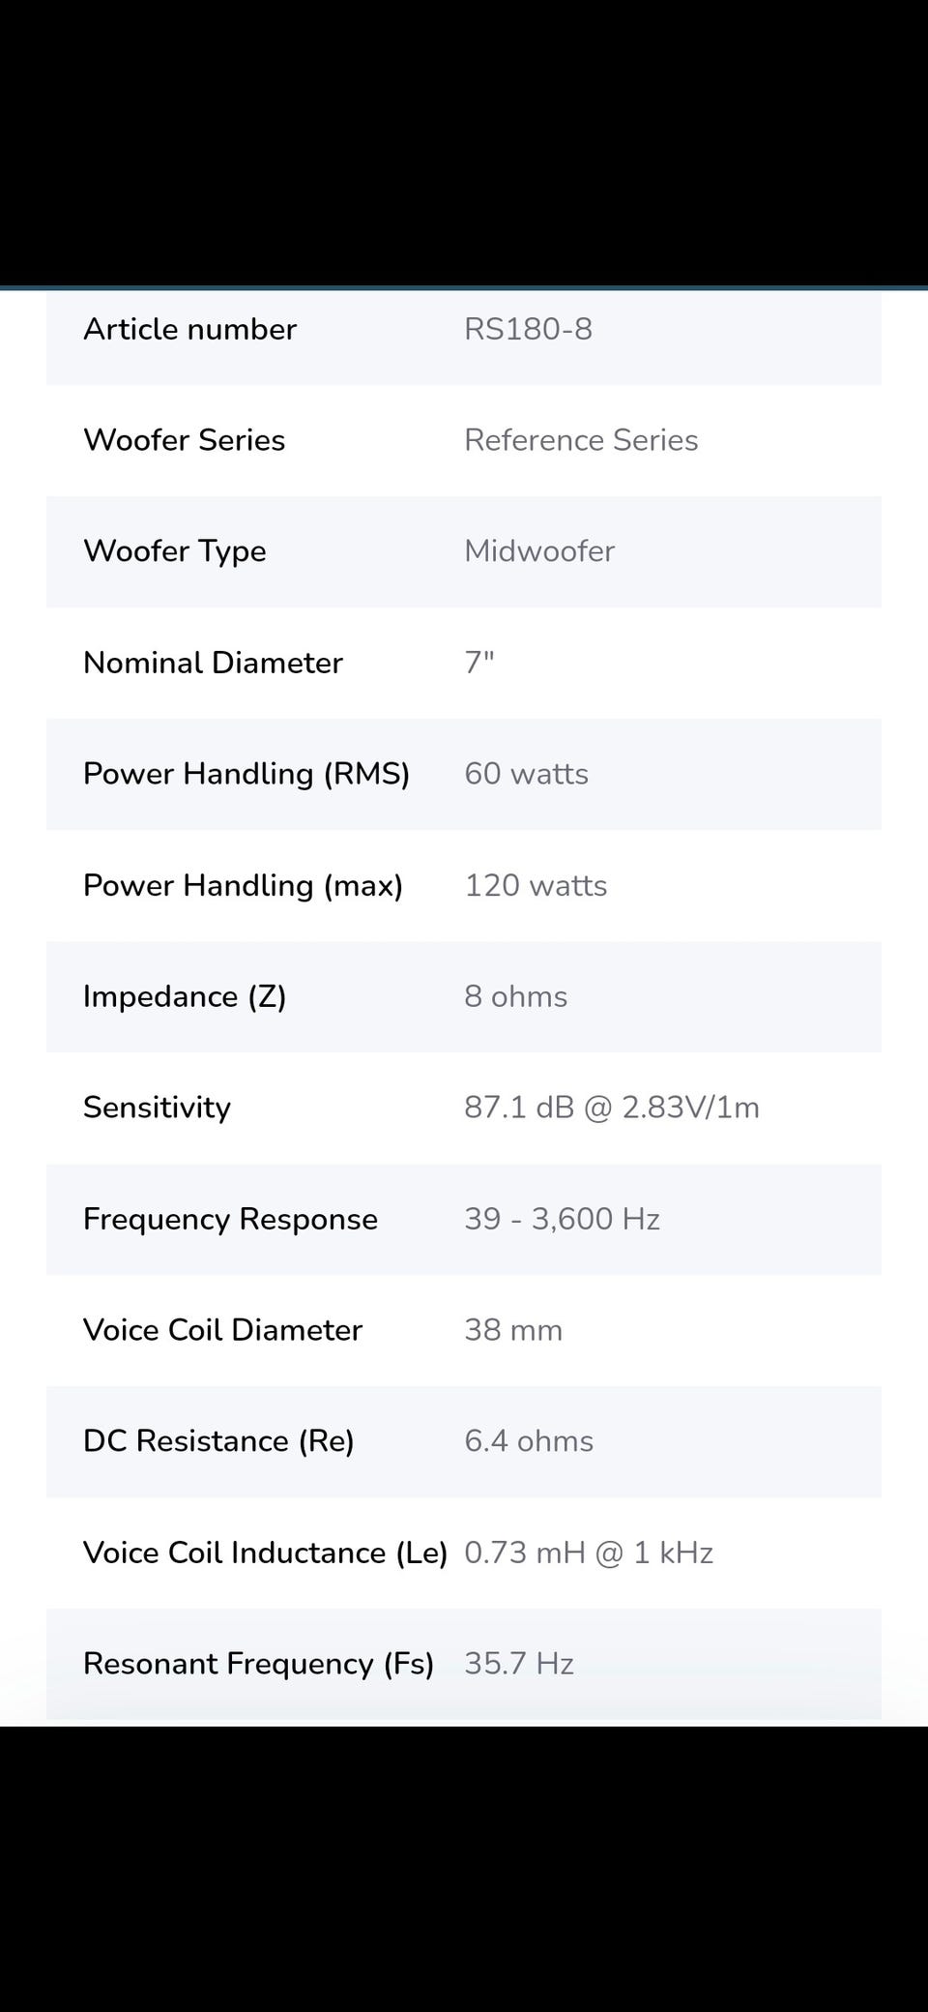This screenshot has width=928, height=2012.
Task: Select the Woofer Series label
Action: point(184,440)
